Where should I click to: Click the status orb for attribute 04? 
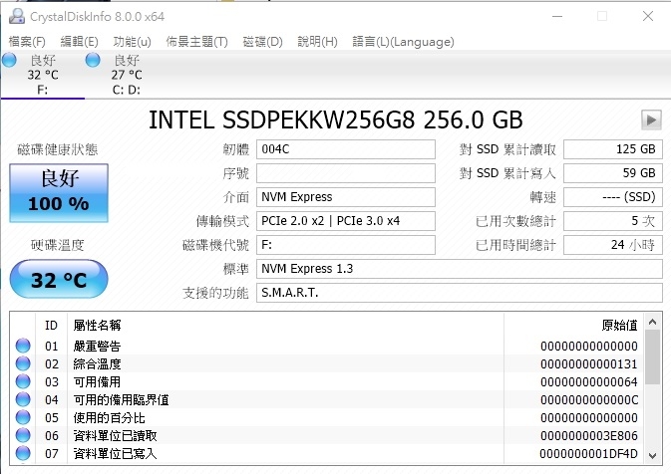(23, 399)
